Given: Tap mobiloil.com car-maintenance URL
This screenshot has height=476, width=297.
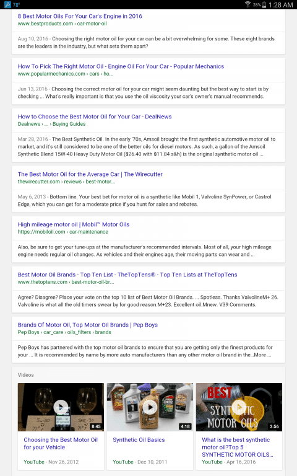Looking at the screenshot, I should 62,232.
